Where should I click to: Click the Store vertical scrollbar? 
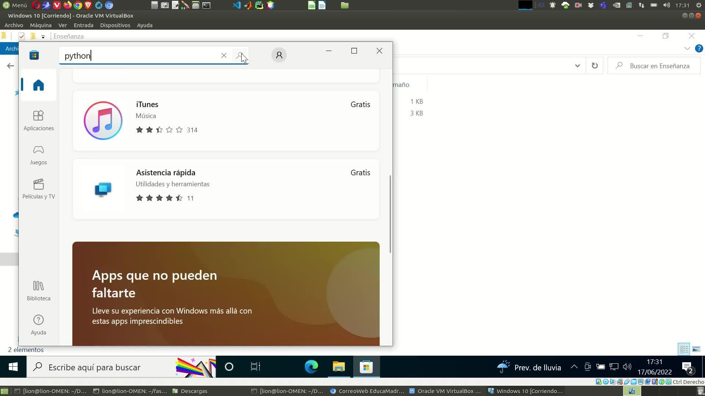tap(390, 214)
